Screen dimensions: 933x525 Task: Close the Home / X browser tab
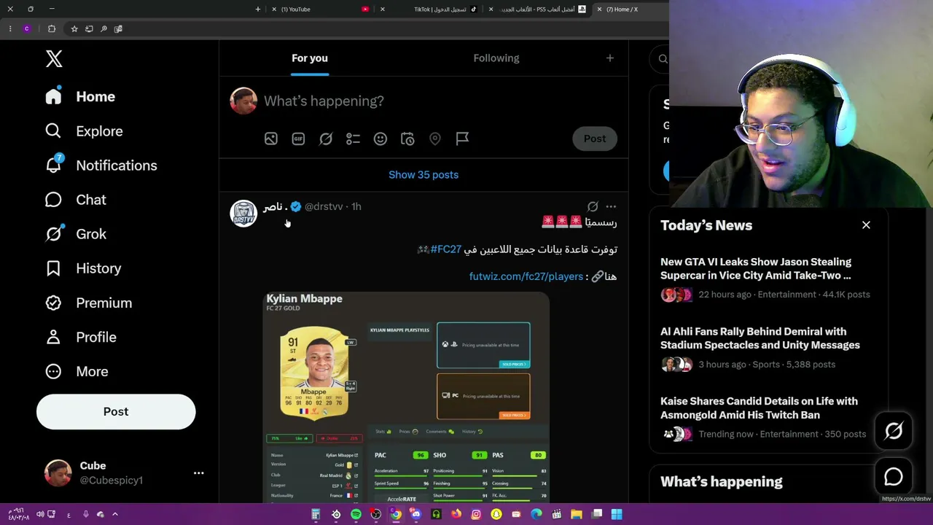coord(599,9)
